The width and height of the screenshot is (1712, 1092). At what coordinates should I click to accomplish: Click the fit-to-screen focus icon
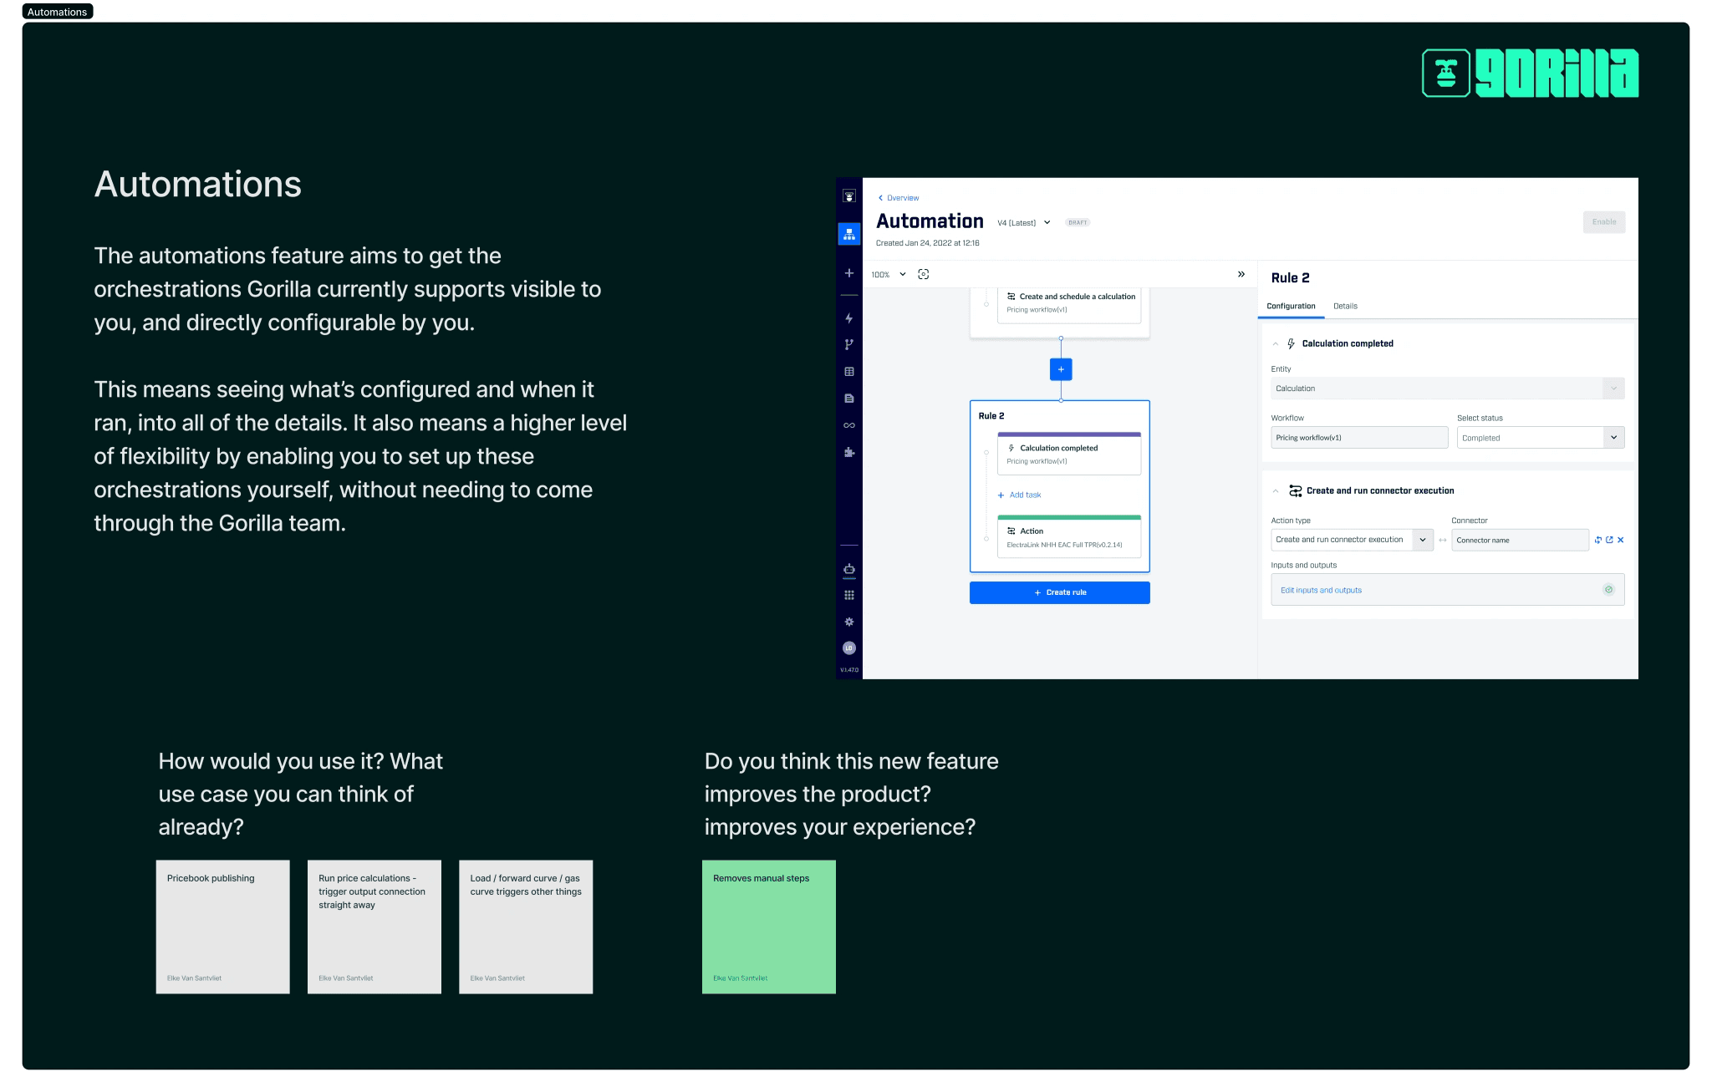pyautogui.click(x=923, y=274)
